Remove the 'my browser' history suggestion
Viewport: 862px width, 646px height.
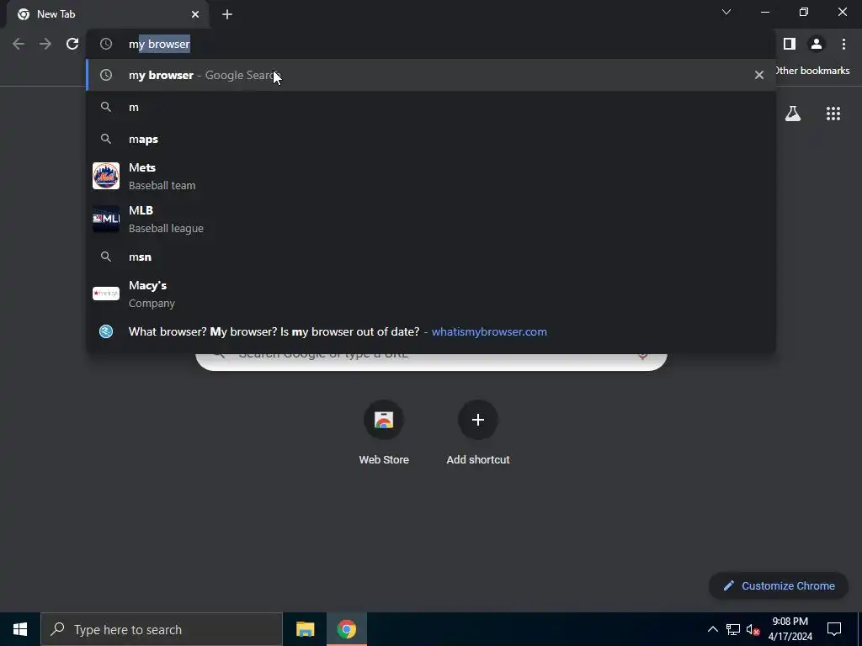[x=759, y=75]
